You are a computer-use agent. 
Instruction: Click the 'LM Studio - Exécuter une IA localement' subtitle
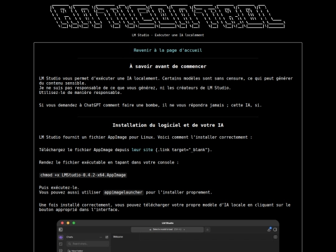tap(168, 35)
